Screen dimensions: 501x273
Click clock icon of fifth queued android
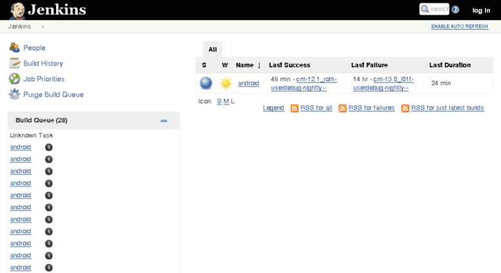coord(48,196)
